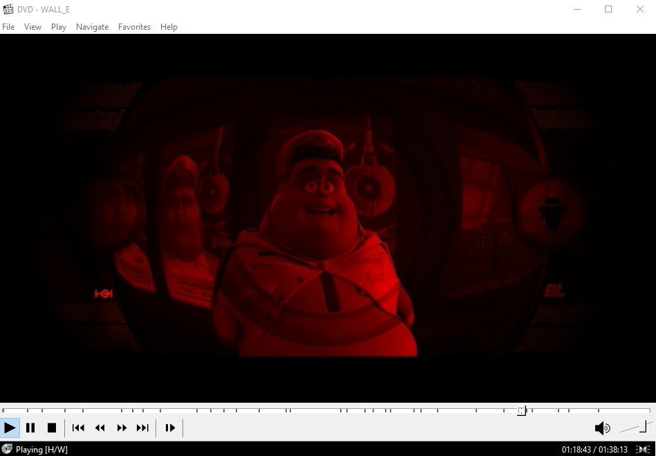The width and height of the screenshot is (656, 456).
Task: Click the DVD icon in the status bar
Action: click(7, 449)
